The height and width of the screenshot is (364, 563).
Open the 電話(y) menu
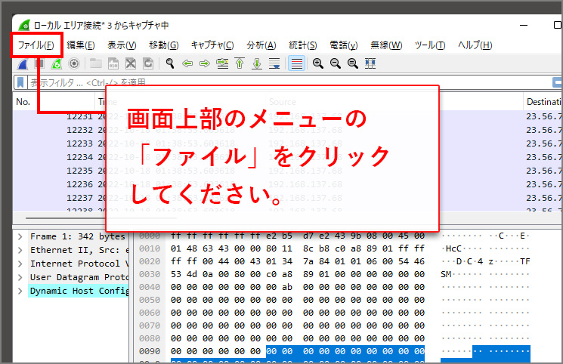(344, 45)
